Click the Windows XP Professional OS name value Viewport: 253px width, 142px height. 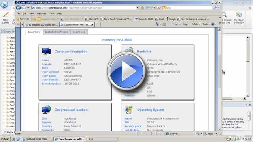[x=162, y=118]
